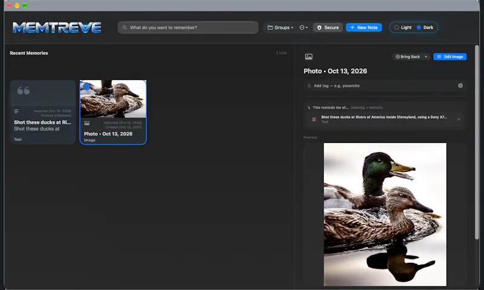484x290 pixels.
Task: Toggle the selection checkmark on photo card
Action: click(x=87, y=87)
